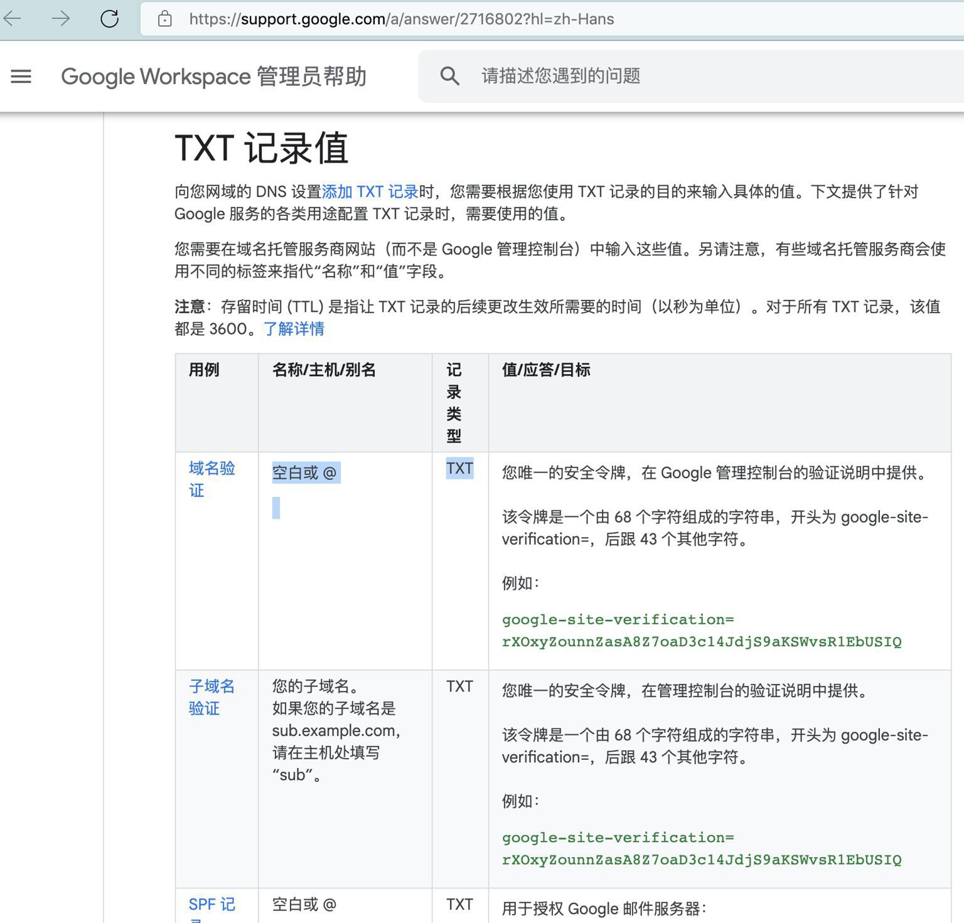Click the highlighted TXT in 域名验证 row
The image size is (964, 923).
(x=459, y=469)
